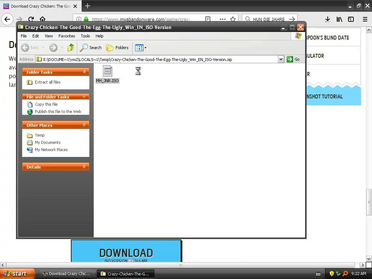Open Firefox hamburger menu
The width and height of the screenshot is (372, 279).
tap(365, 19)
